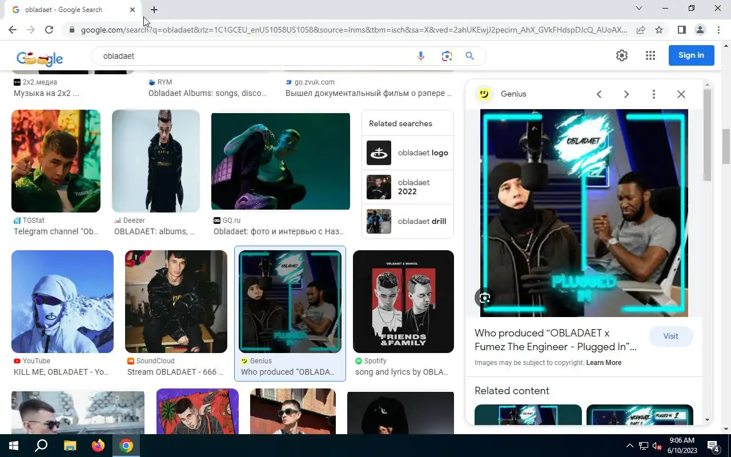This screenshot has height=457, width=731.
Task: Toggle the browser side panel
Action: [x=681, y=30]
